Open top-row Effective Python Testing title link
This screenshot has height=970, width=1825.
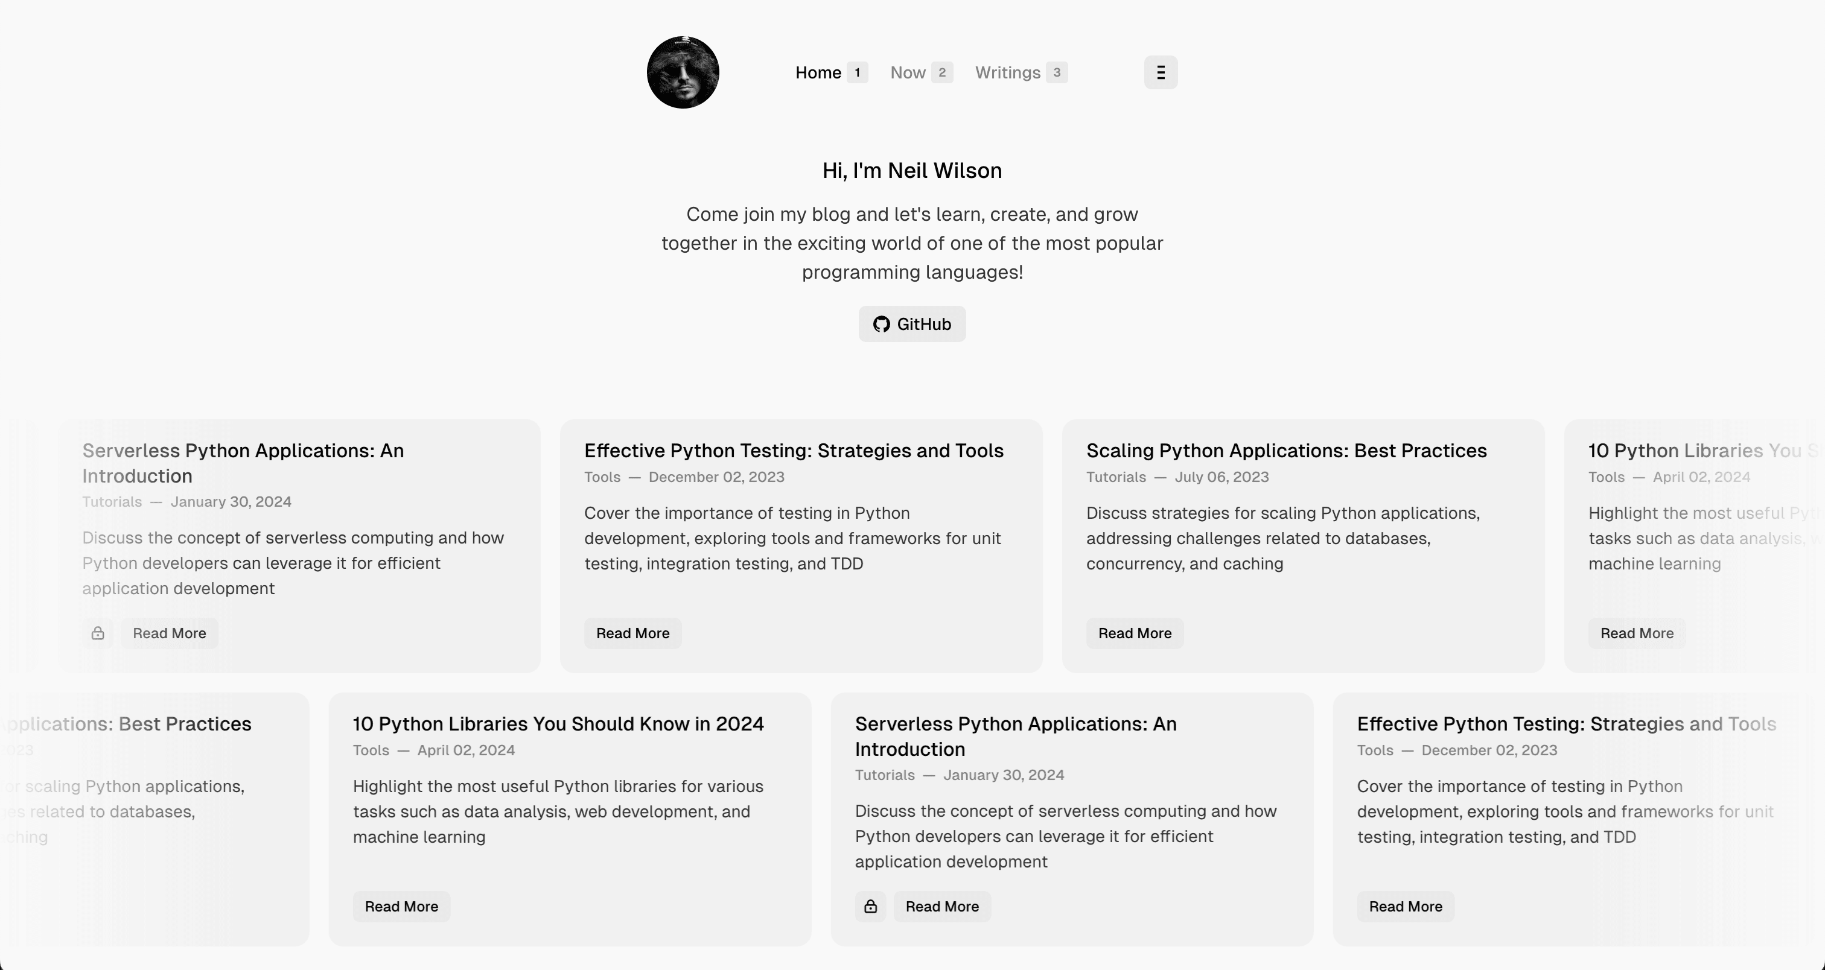[794, 450]
